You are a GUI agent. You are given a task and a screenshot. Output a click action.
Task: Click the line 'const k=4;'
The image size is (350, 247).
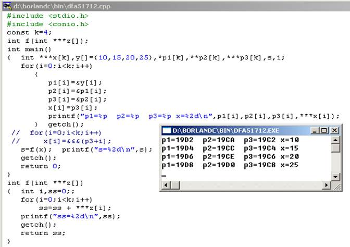[29, 33]
